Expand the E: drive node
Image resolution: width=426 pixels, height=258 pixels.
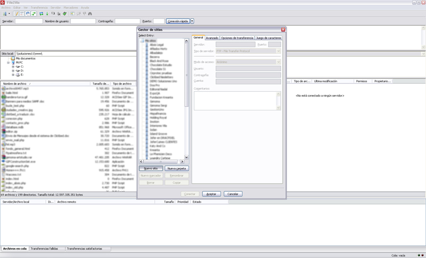click(13, 74)
